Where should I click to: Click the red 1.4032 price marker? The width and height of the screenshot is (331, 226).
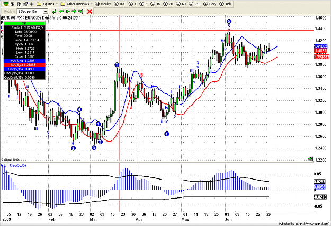point(320,51)
